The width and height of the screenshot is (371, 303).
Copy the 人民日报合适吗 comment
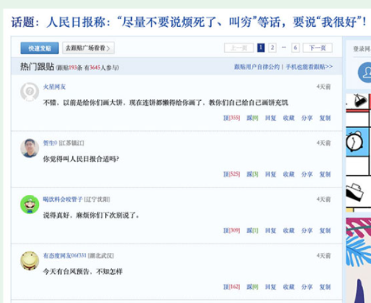click(325, 174)
